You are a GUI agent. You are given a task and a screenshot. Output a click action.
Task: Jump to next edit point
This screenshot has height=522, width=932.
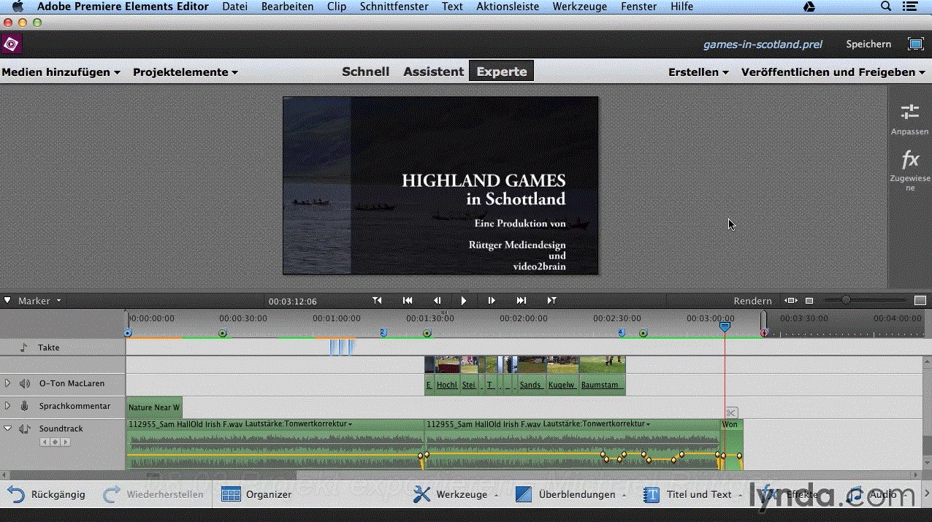click(x=551, y=300)
